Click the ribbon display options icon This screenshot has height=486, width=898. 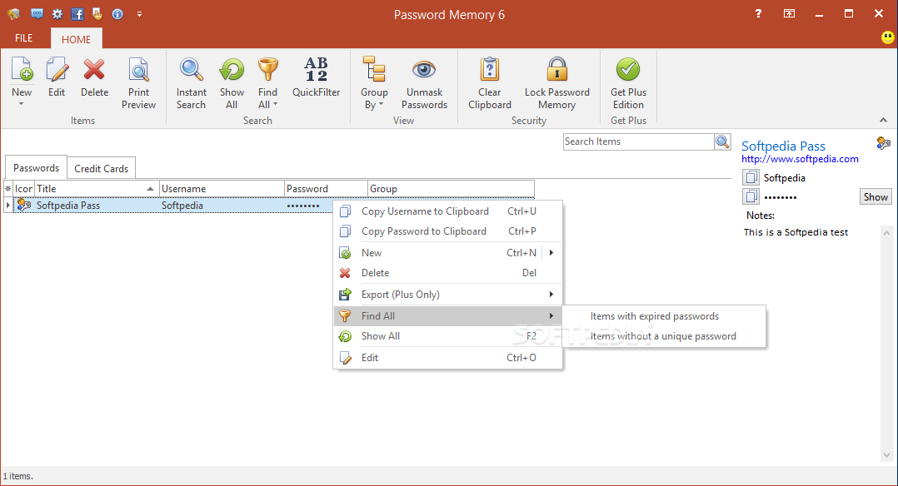pos(789,14)
